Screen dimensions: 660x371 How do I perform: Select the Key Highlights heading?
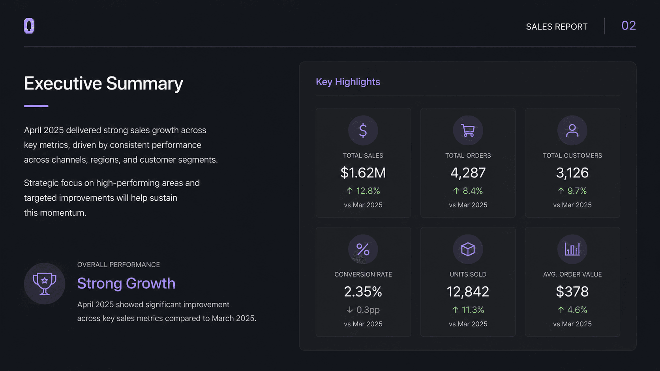coord(348,82)
